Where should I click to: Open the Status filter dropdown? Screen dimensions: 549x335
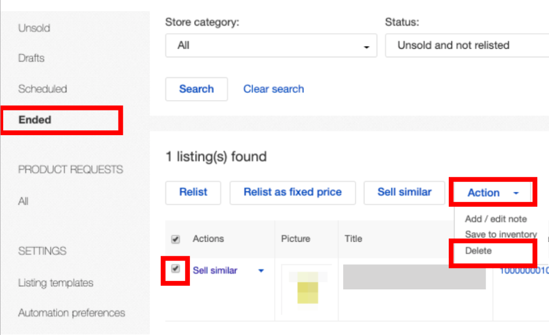pos(466,46)
